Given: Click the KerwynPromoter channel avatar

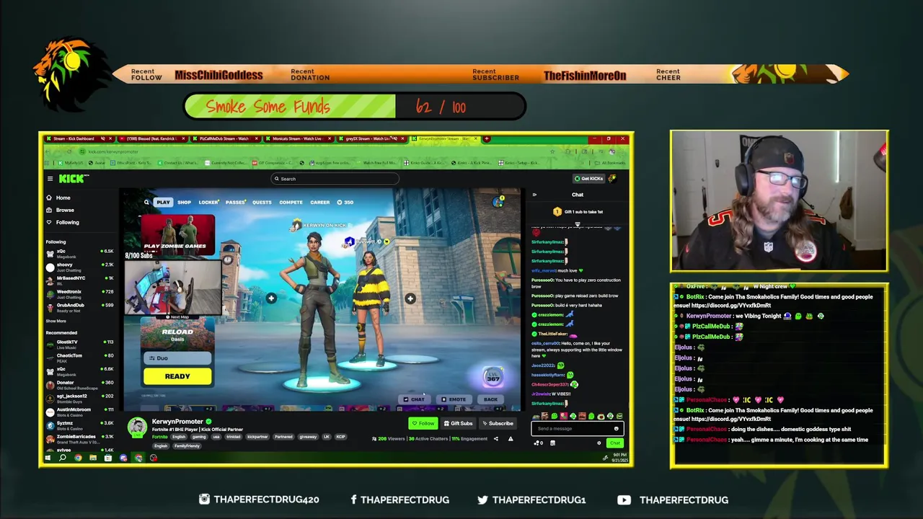Looking at the screenshot, I should [x=137, y=427].
